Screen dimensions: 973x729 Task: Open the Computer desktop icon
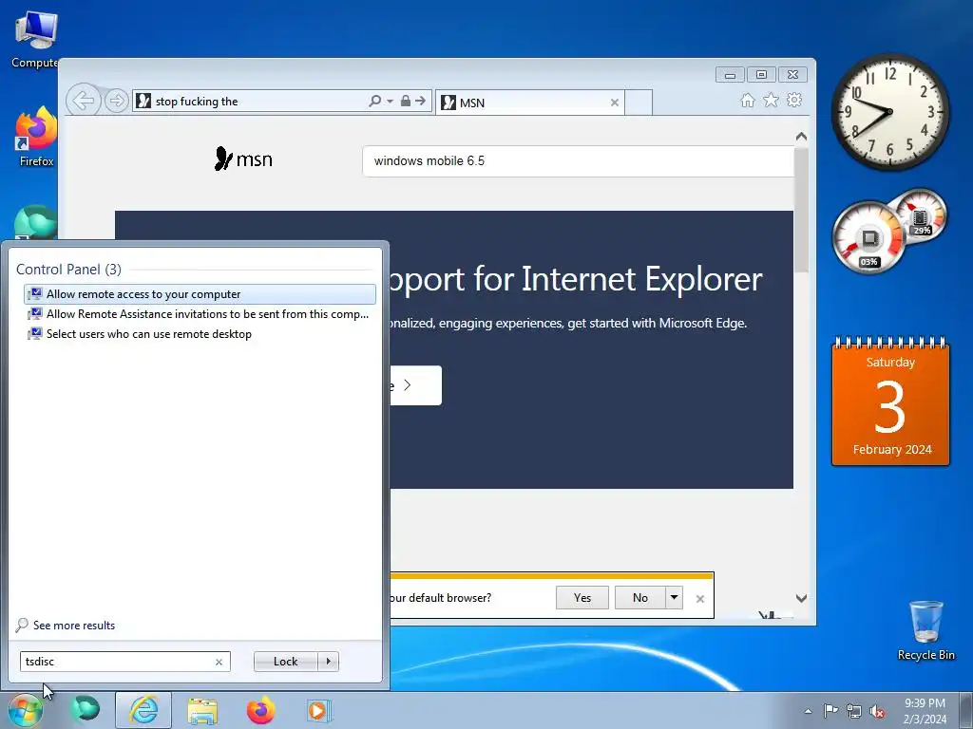[x=35, y=39]
